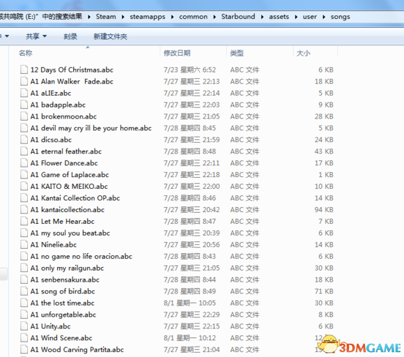
Task: Click ABC 文件 type of Unity.abc row
Action: (x=244, y=326)
